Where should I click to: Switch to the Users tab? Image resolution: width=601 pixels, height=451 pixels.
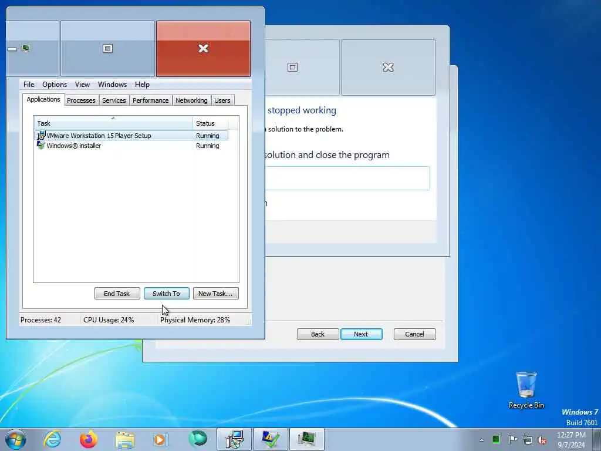[x=222, y=100]
